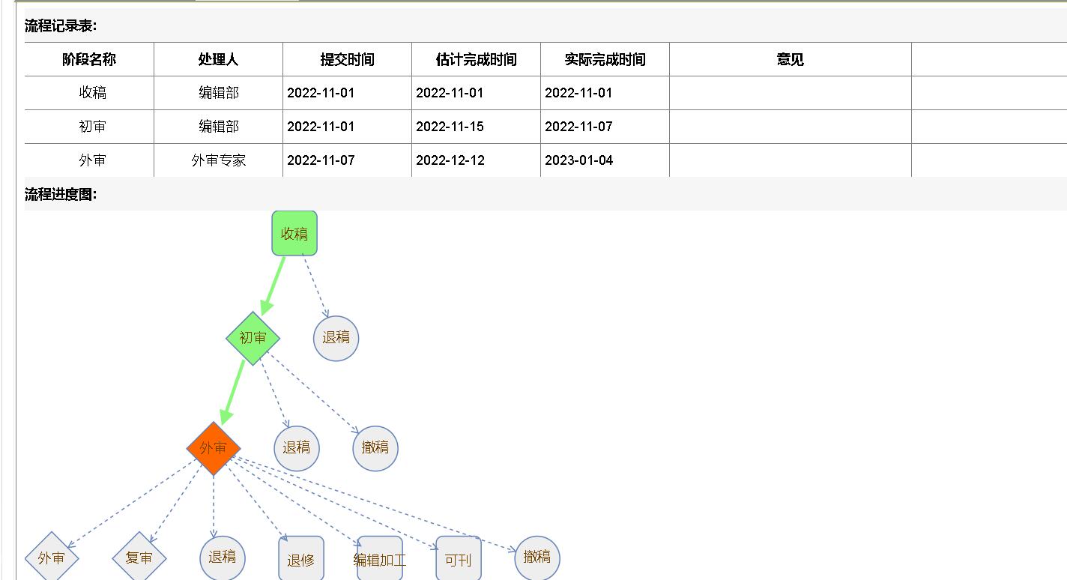The height and width of the screenshot is (580, 1067).
Task: Select the grey 外审 diamond in bottom row
Action: tap(52, 558)
